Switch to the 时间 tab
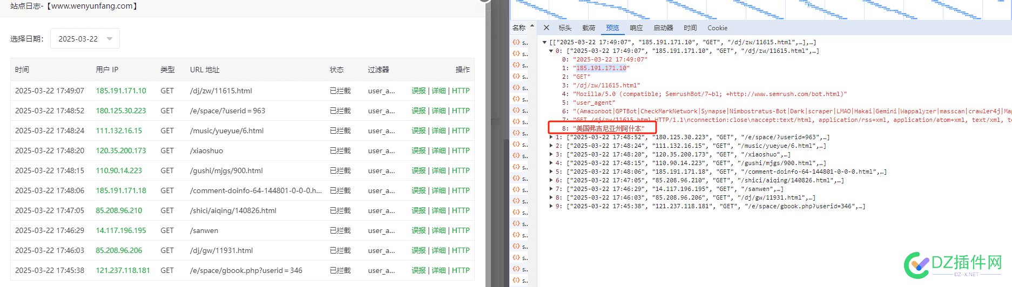 point(690,28)
